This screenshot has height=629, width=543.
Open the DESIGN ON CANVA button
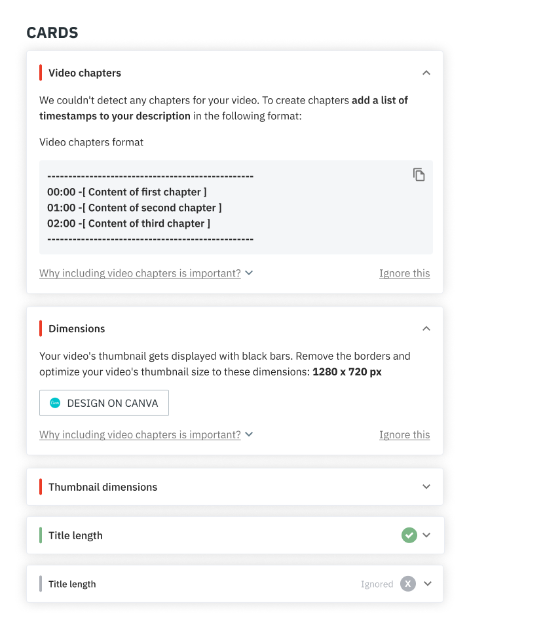[x=104, y=404]
